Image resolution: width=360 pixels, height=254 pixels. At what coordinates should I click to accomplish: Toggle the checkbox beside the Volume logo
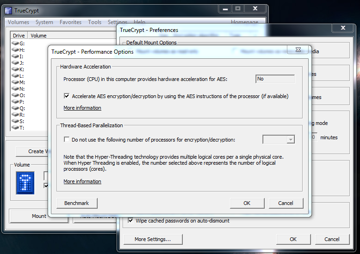click(x=46, y=186)
